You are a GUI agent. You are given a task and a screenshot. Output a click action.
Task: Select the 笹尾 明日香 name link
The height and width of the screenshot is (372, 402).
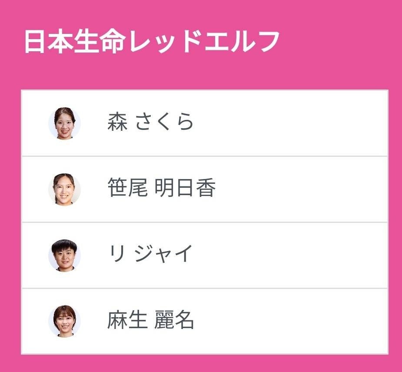161,189
